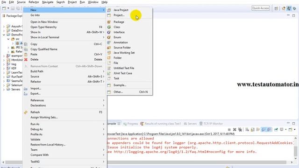299x168 pixels.
Task: Click the JUnit Test Case icon
Action: pos(109,73)
